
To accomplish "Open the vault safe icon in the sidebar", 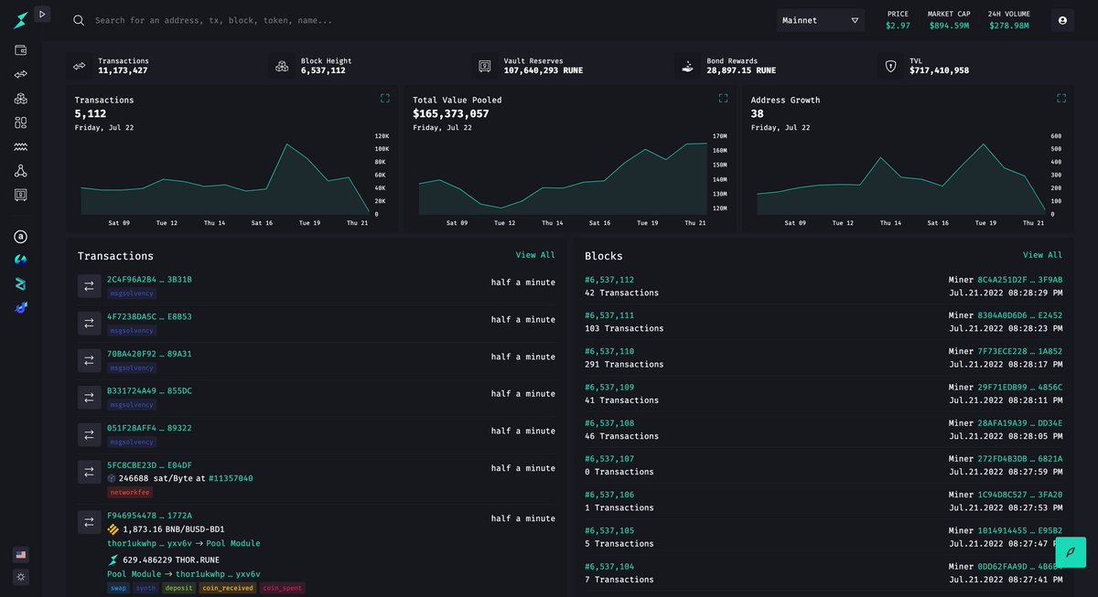I will 20,195.
